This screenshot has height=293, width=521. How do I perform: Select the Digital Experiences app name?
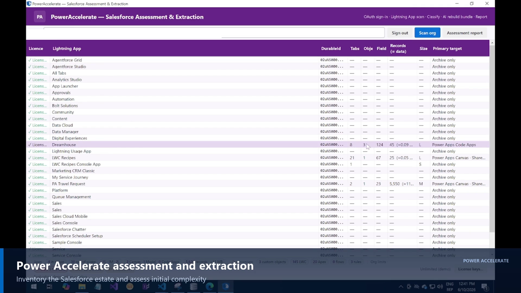coord(69,138)
